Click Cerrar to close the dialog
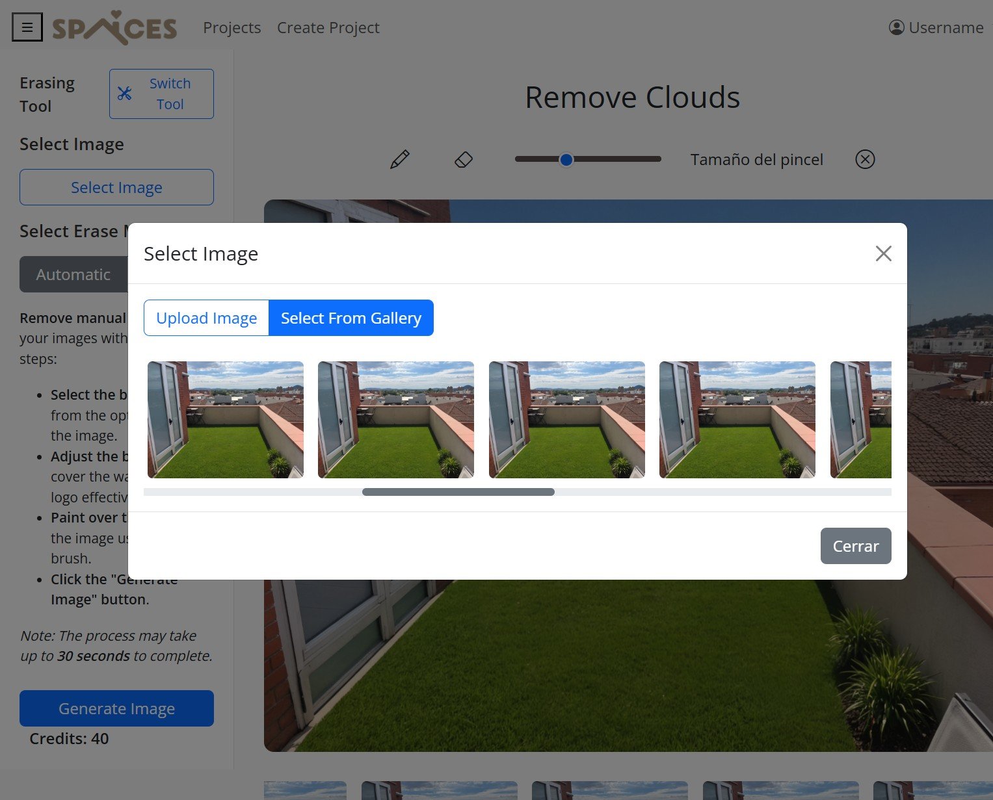Image resolution: width=993 pixels, height=800 pixels. (856, 546)
